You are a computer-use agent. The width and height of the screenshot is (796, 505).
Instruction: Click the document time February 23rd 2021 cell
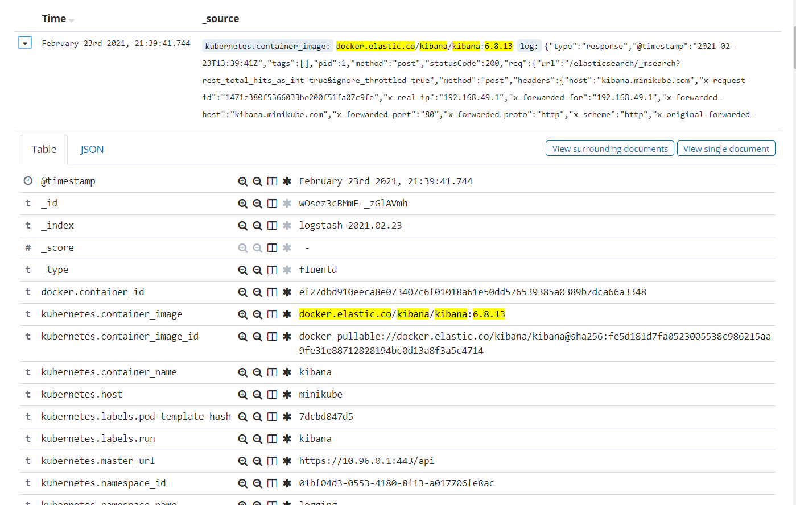pos(116,43)
